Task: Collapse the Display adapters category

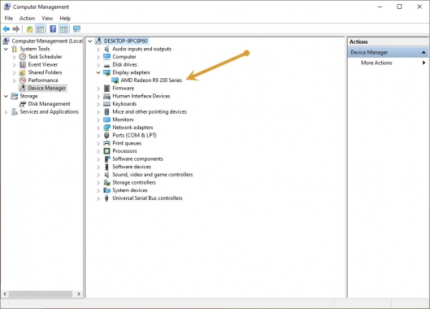Action: point(98,72)
